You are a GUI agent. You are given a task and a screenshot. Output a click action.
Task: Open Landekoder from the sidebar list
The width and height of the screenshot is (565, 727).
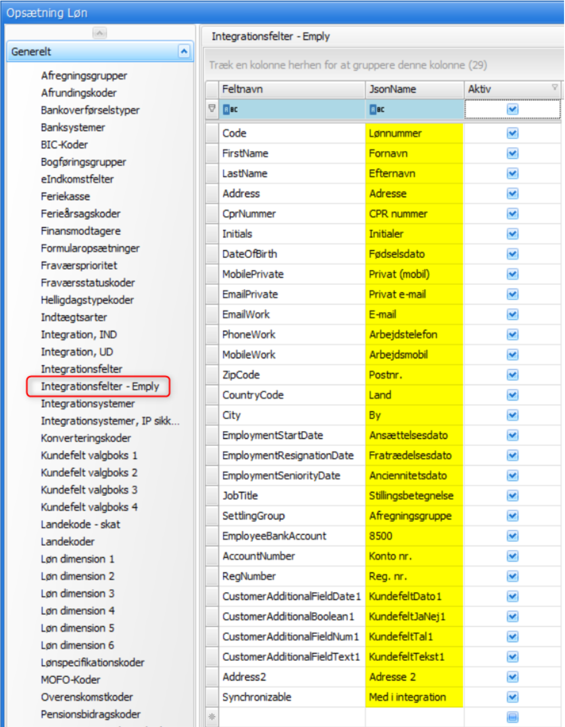(67, 542)
